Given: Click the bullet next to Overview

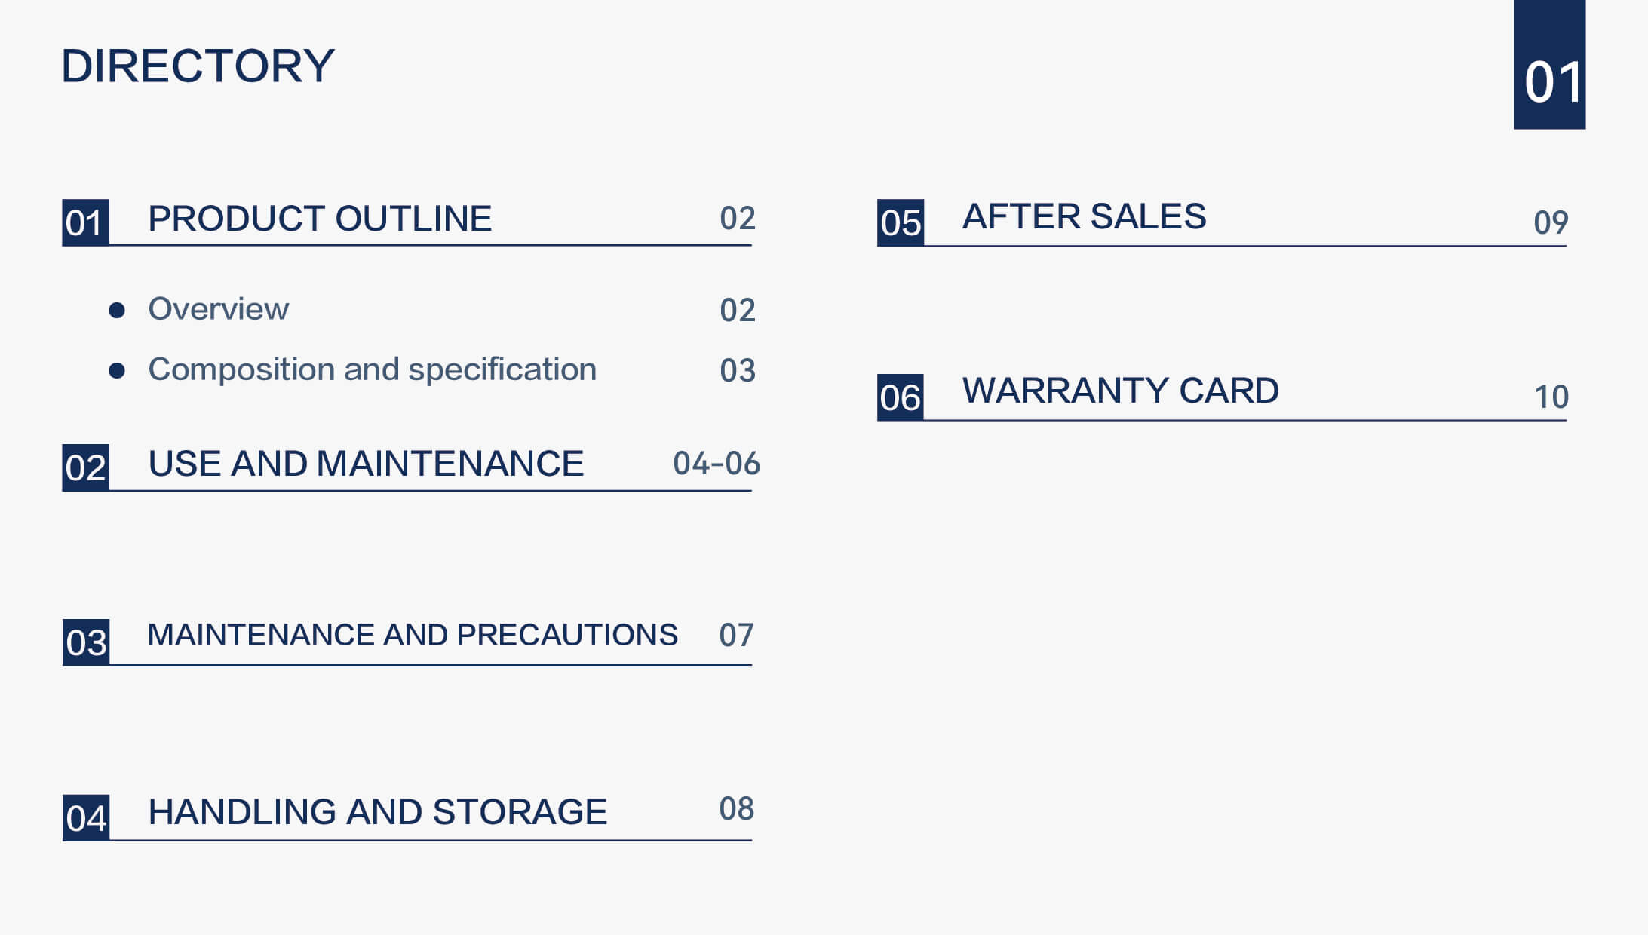Looking at the screenshot, I should pos(117,310).
